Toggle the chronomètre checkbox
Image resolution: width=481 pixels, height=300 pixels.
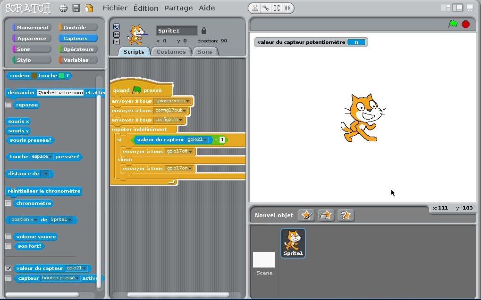8,203
